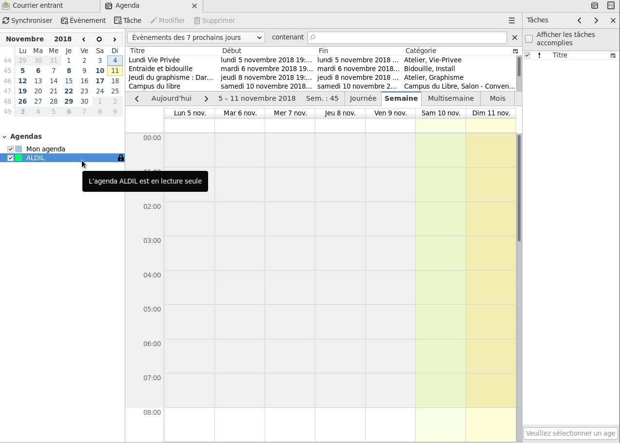Click the Synchroniser toolbar button
This screenshot has width=620, height=443.
[27, 20]
